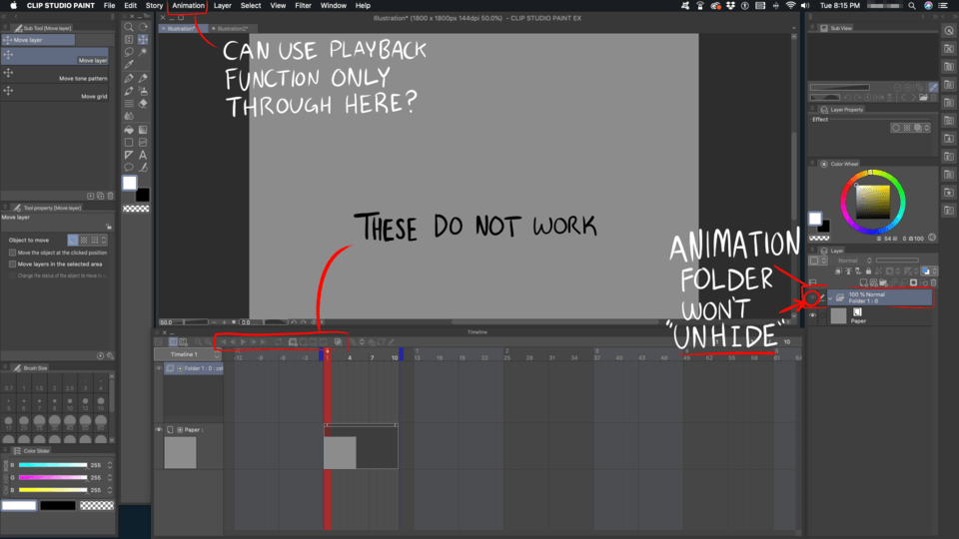Open the Story menu
The height and width of the screenshot is (539, 959).
(154, 6)
